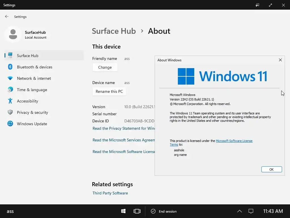
Task: Click the Version value 10.0 Build
Action: [x=139, y=107]
